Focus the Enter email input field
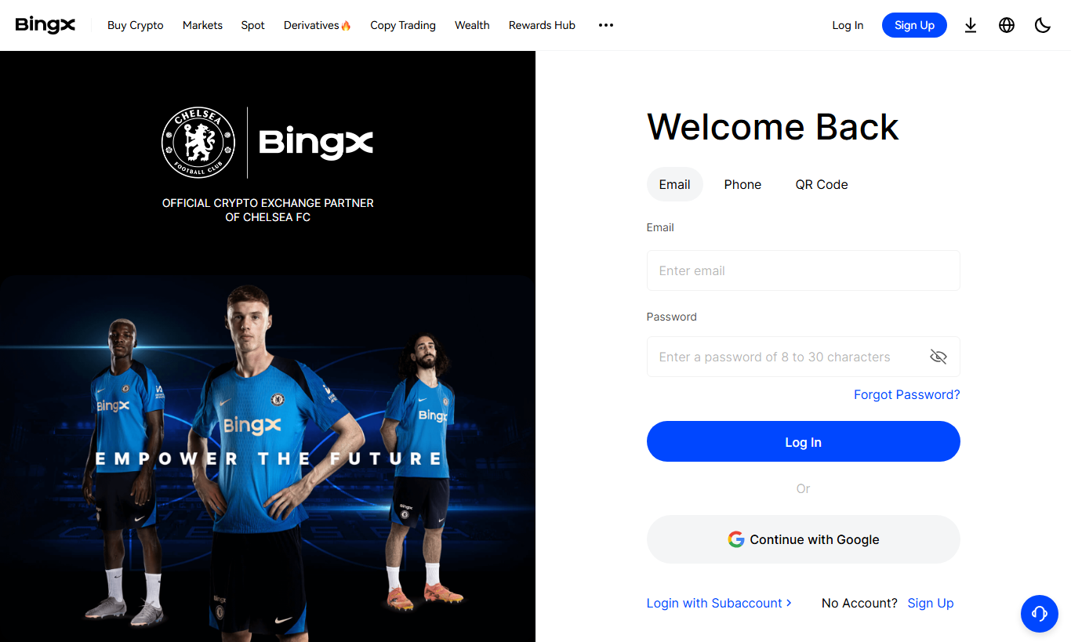Image resolution: width=1071 pixels, height=642 pixels. (x=804, y=270)
